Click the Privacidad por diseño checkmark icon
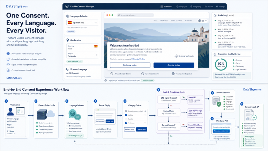 (112, 74)
